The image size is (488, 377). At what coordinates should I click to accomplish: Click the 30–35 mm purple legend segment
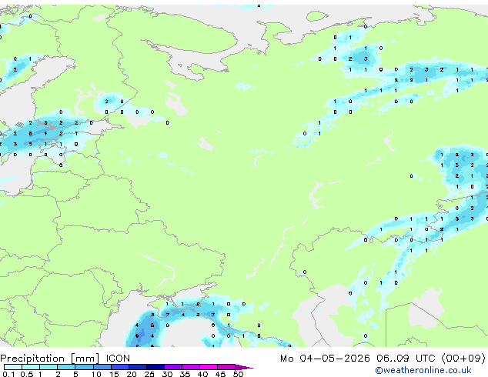tap(173, 367)
